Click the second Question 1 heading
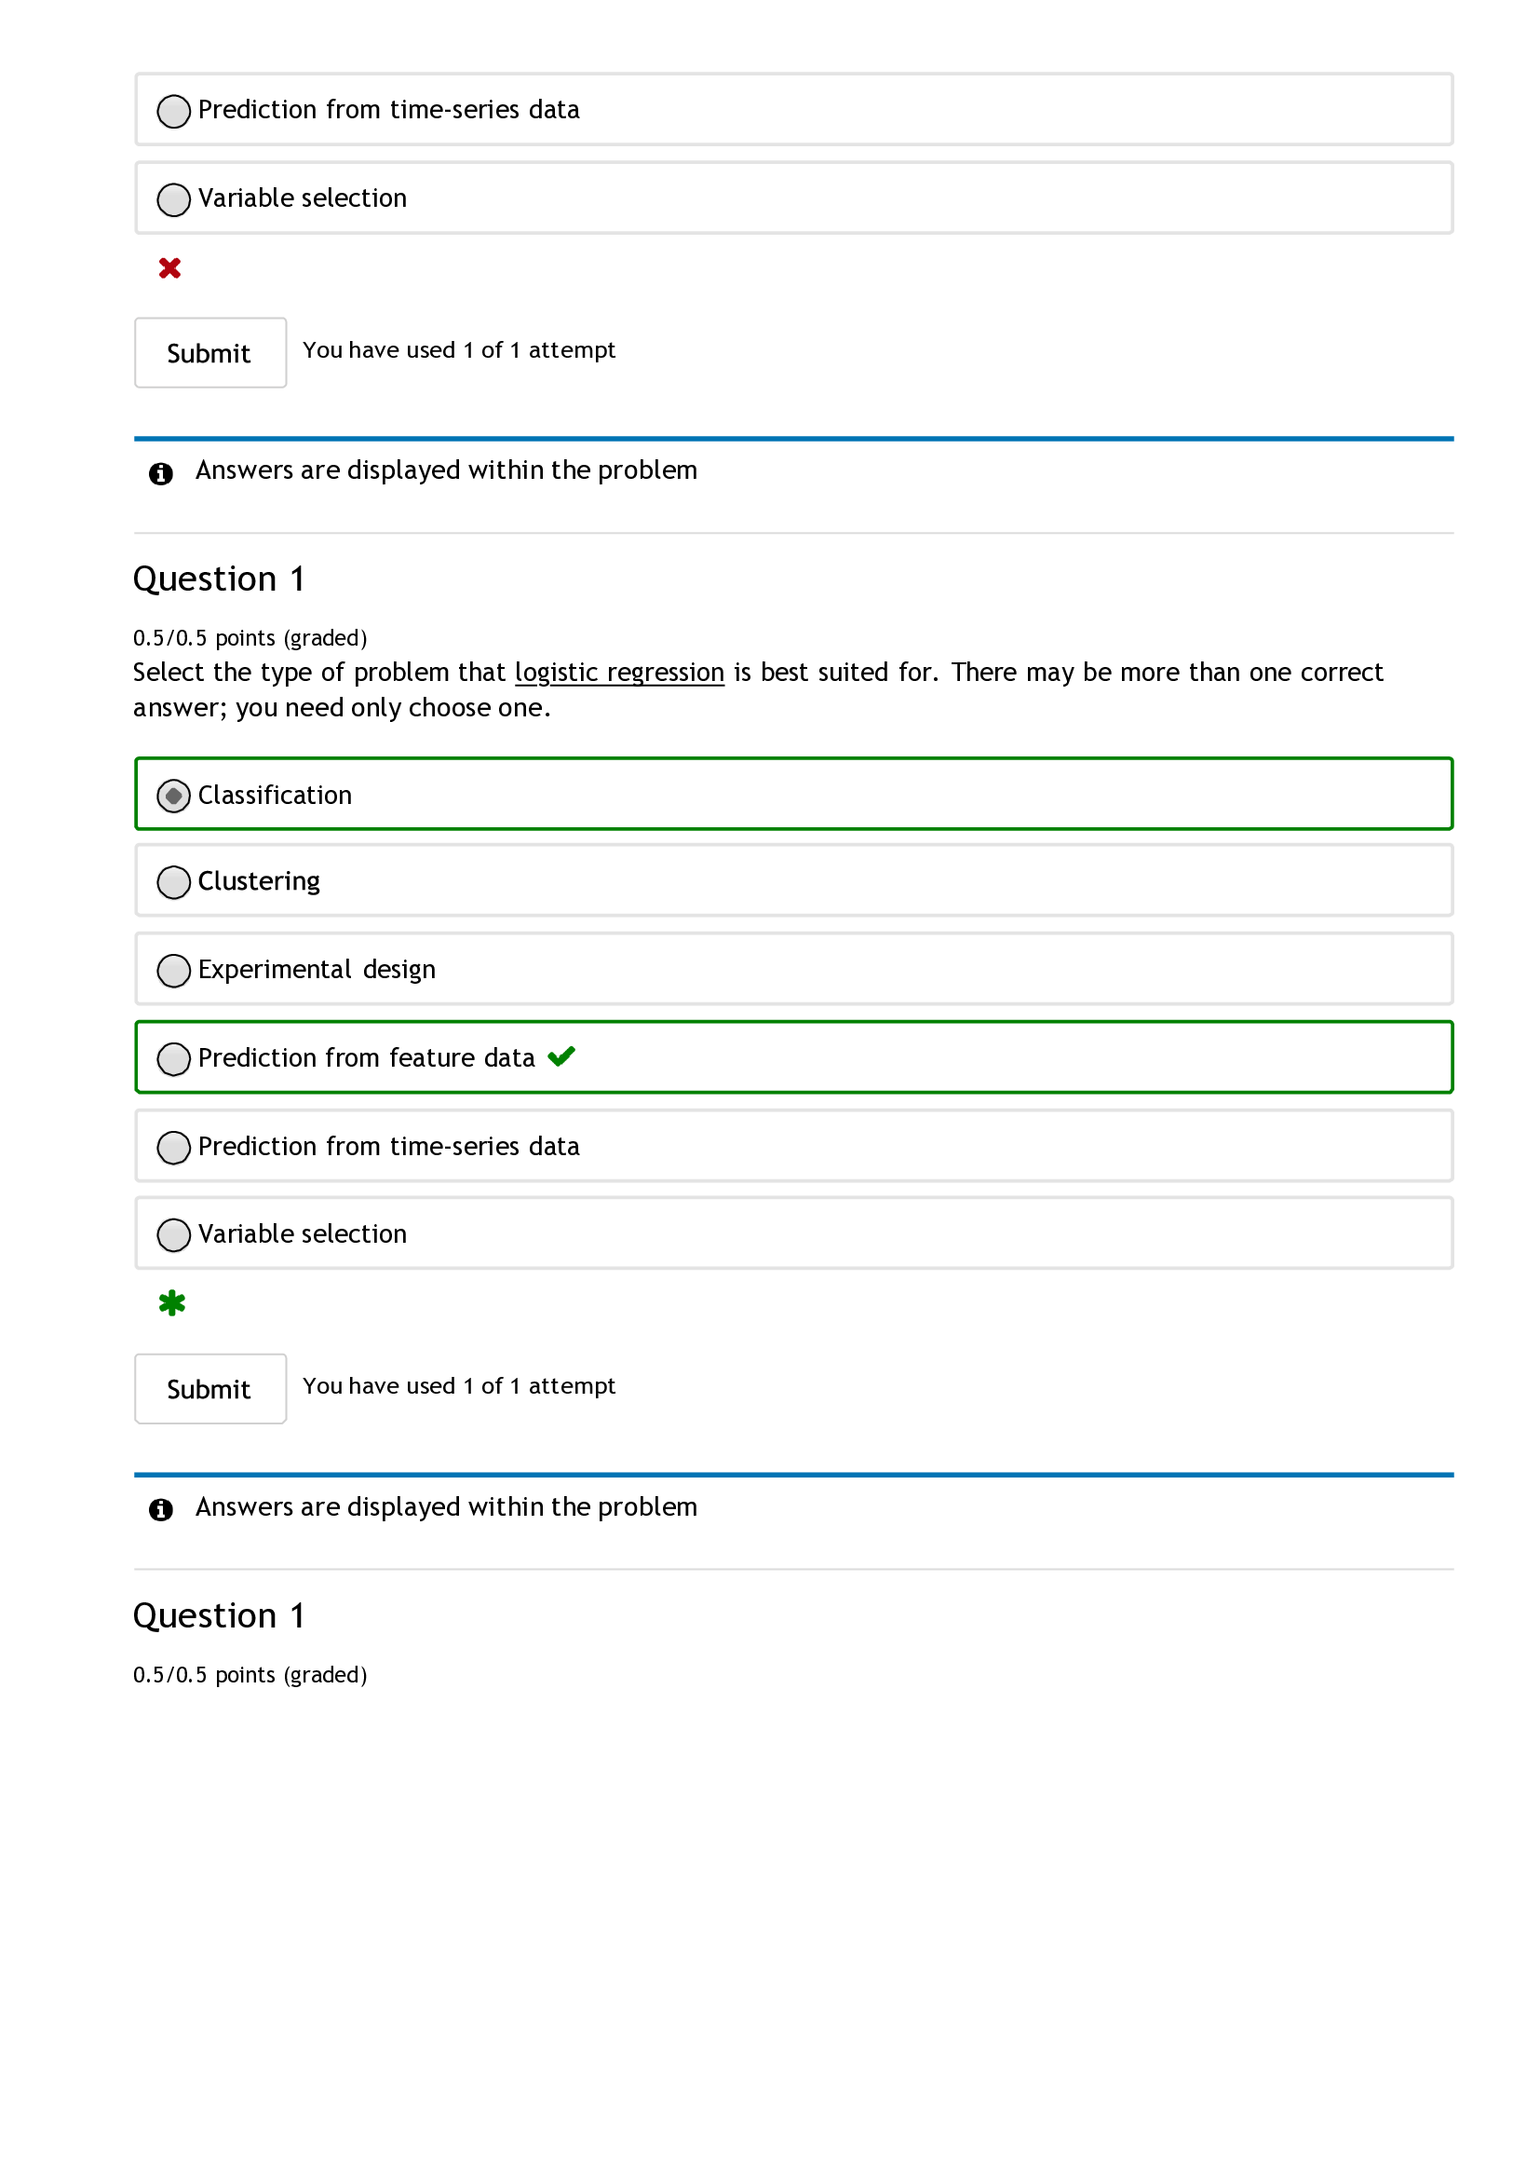Screen dimensions: 1540x2179 coord(219,1616)
